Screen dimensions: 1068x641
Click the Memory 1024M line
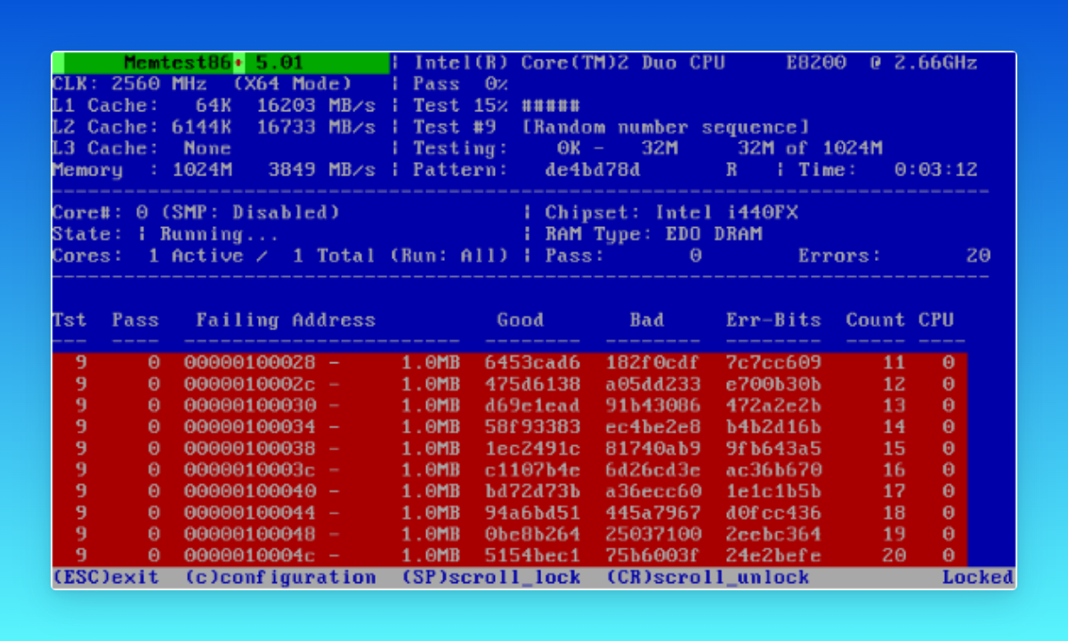pos(214,170)
